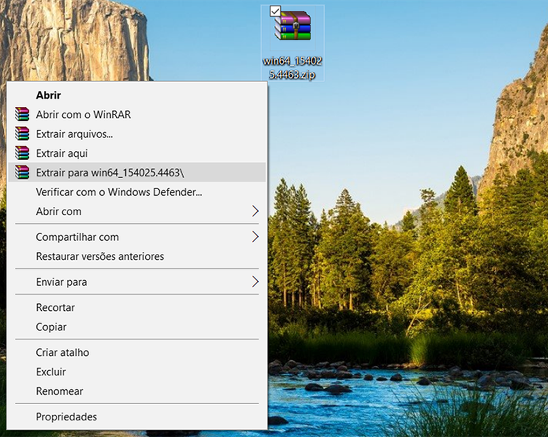Select the win64_154025.4463.zip archive icon on desktop
Image resolution: width=548 pixels, height=437 pixels.
point(293,26)
